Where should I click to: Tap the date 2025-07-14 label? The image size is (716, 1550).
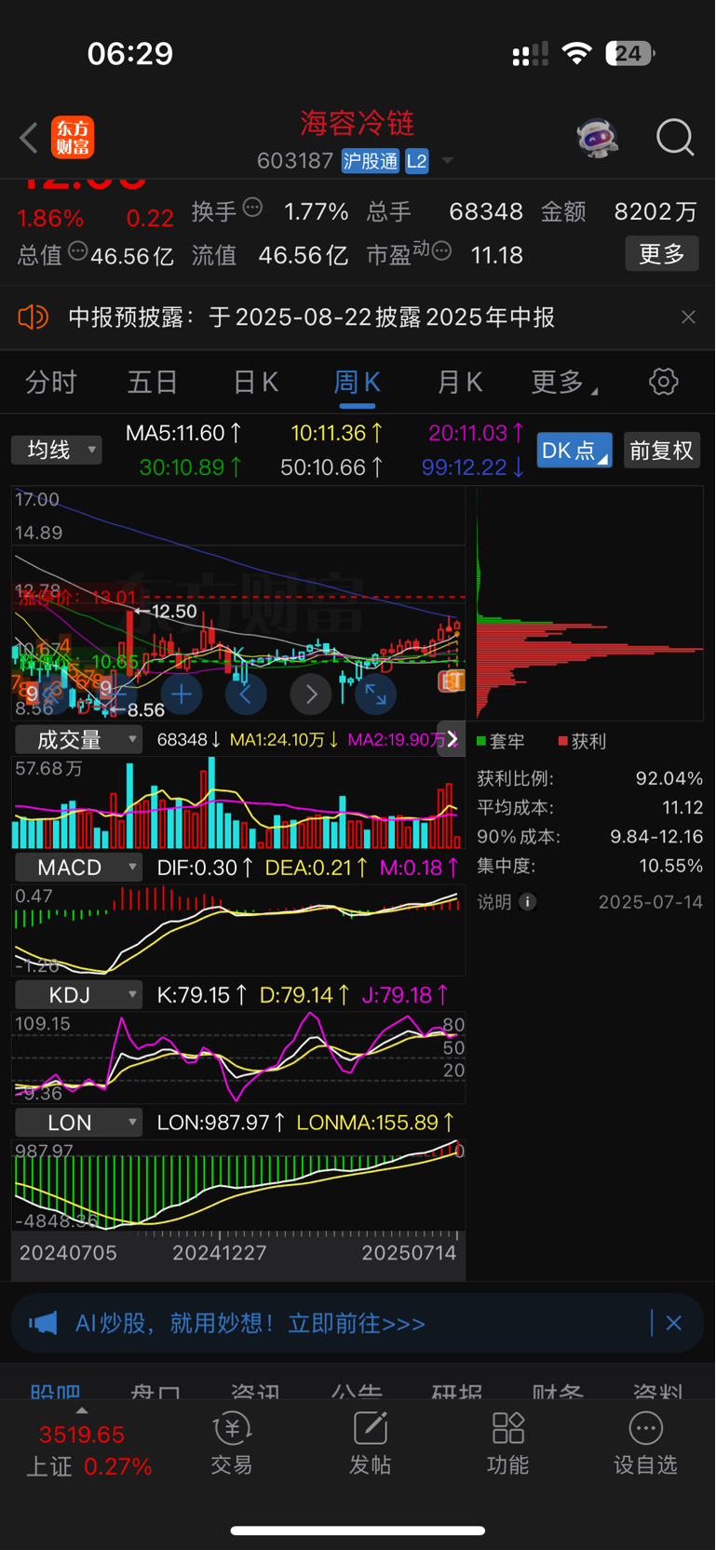(651, 902)
